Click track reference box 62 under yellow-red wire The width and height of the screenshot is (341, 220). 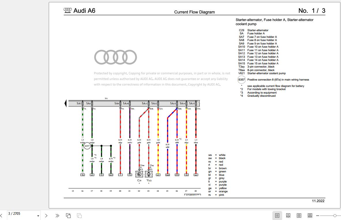(158, 175)
